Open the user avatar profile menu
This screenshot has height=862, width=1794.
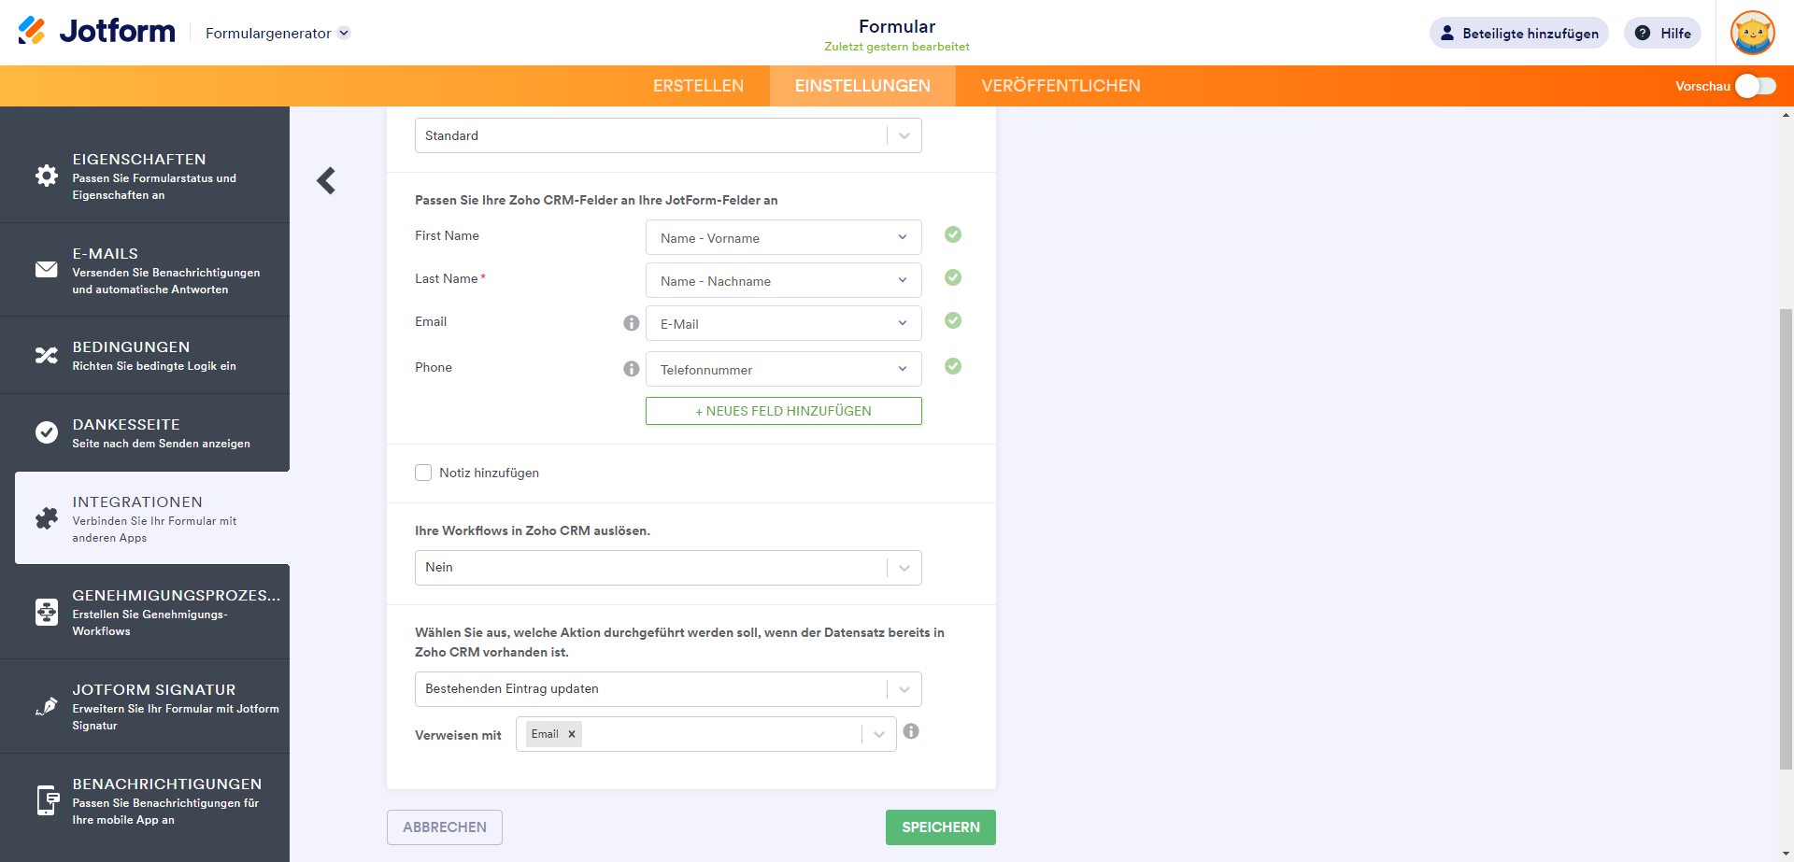click(x=1752, y=34)
